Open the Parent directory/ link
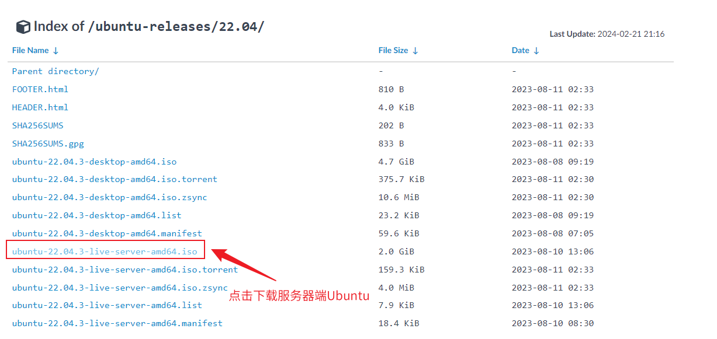Screen dimensions: 717x339 (56, 71)
